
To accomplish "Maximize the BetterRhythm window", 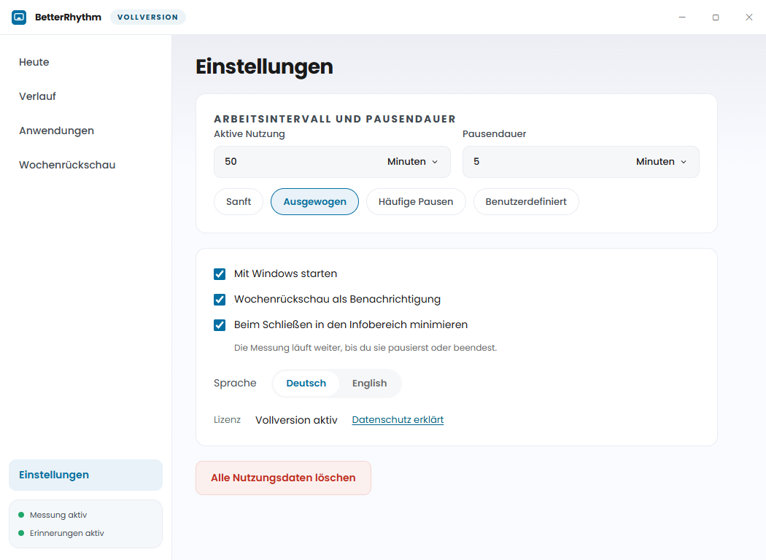I will (715, 17).
